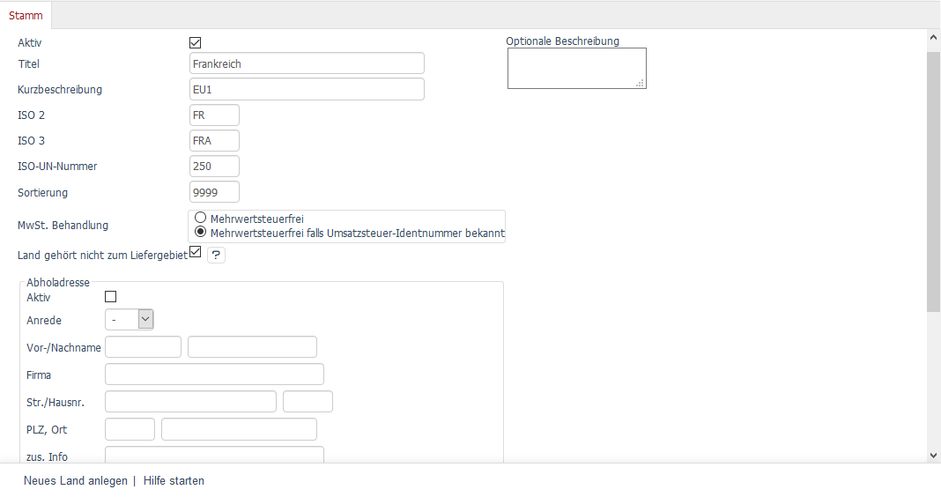Screen dimensions: 941x497
Task: Enable the Abholadresse Aktiv checkbox
Action: pyautogui.click(x=111, y=298)
